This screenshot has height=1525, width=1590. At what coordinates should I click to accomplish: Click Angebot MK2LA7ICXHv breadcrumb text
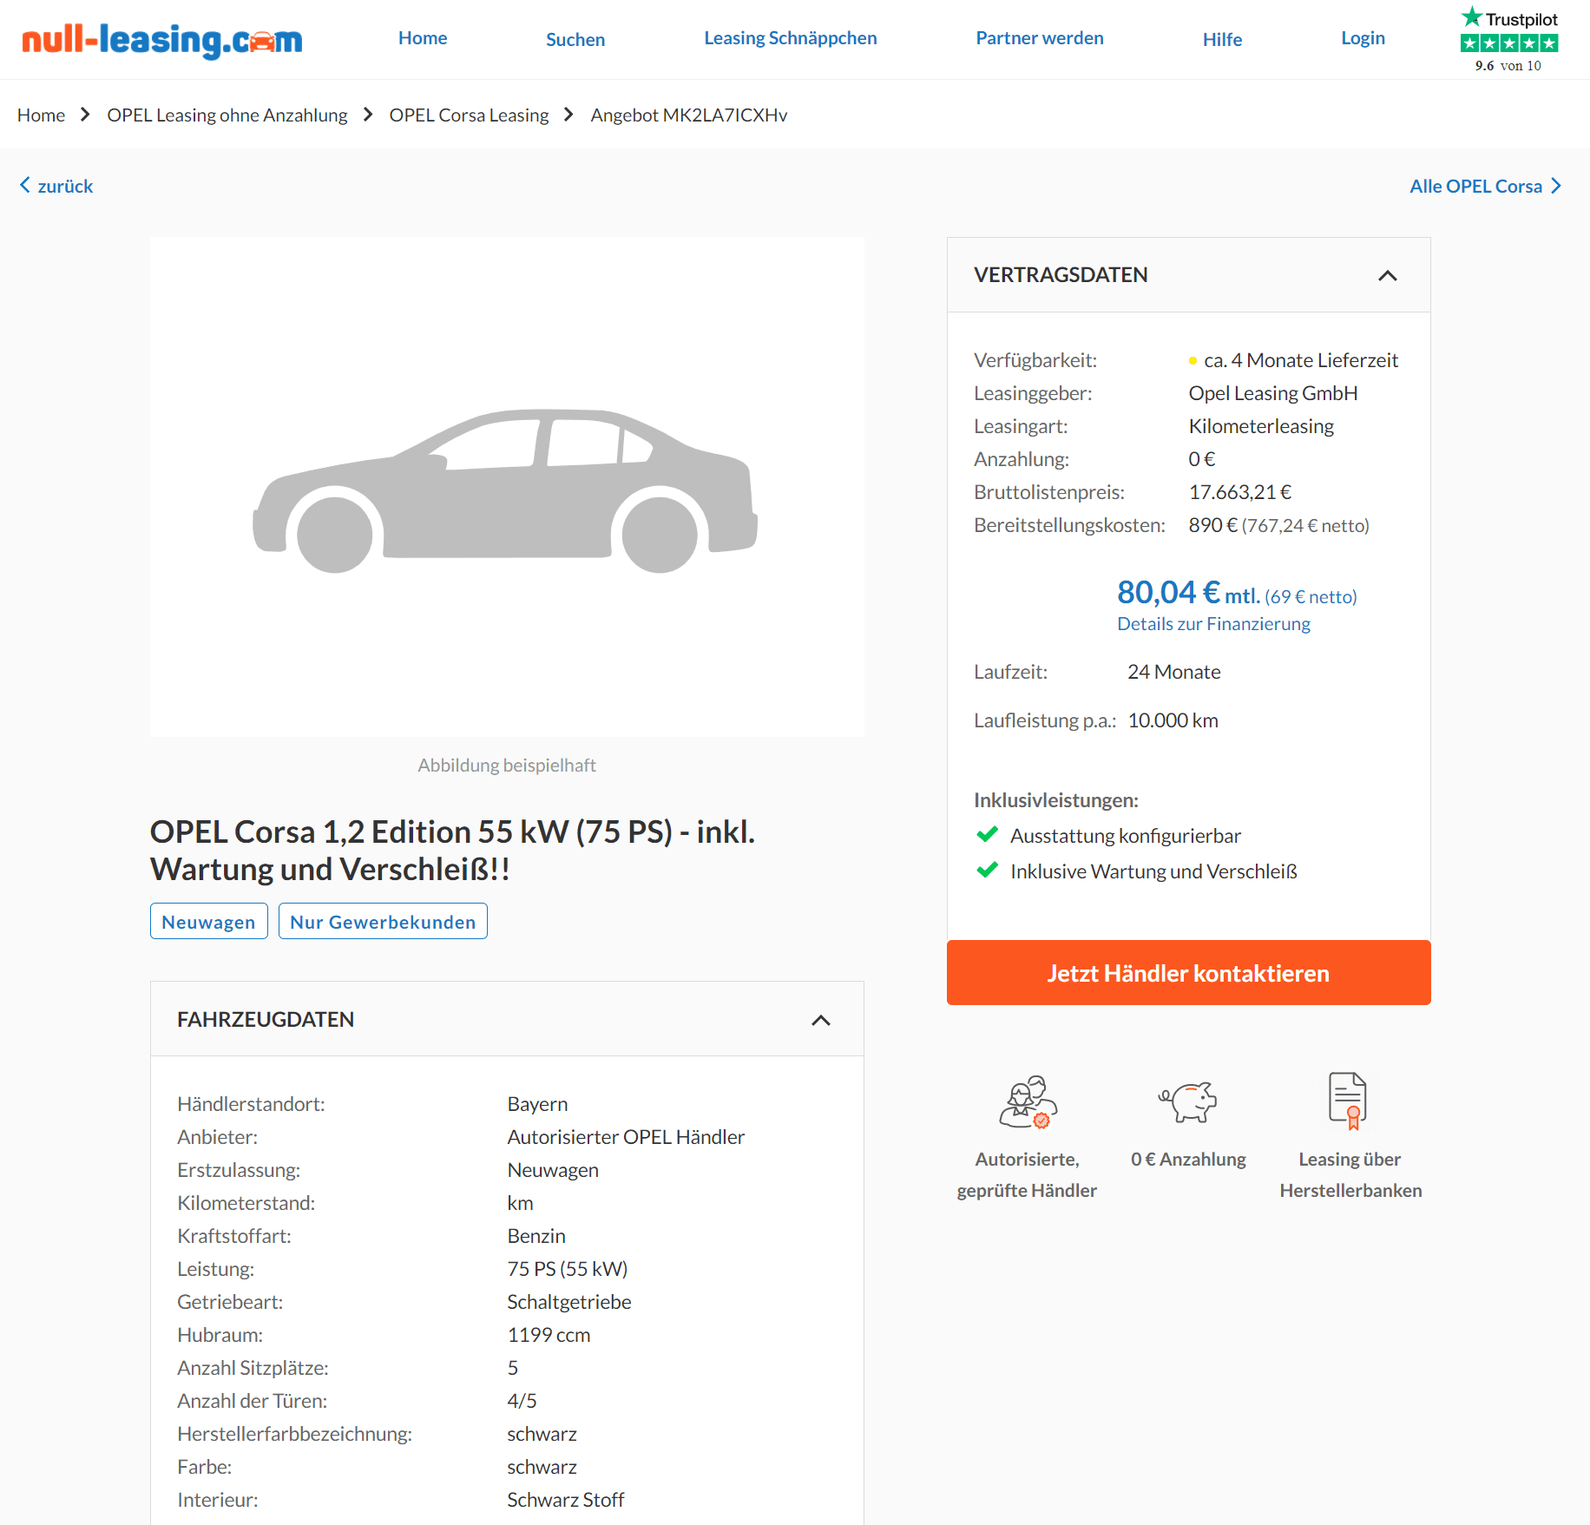689,115
